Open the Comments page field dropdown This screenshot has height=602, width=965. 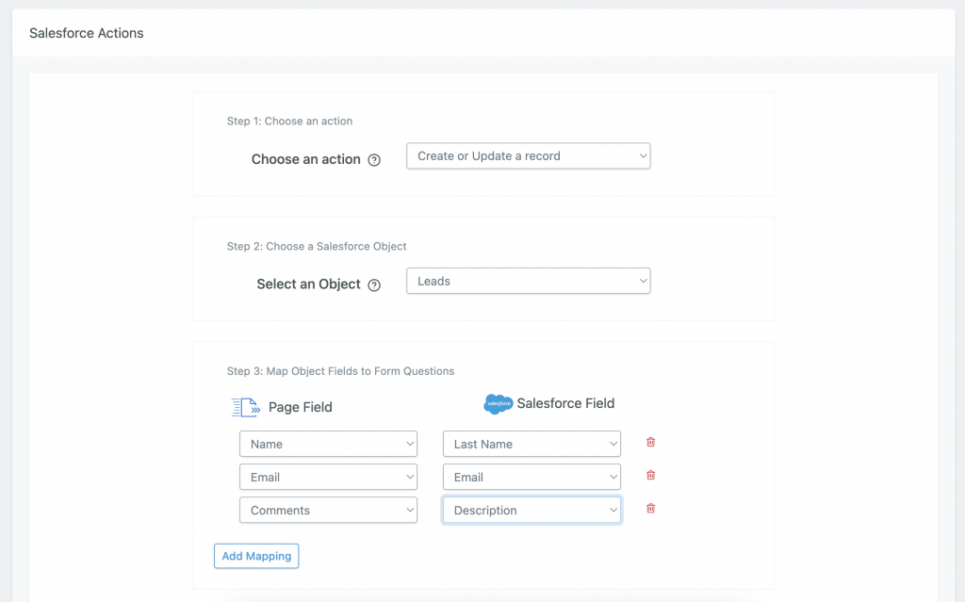(x=328, y=509)
